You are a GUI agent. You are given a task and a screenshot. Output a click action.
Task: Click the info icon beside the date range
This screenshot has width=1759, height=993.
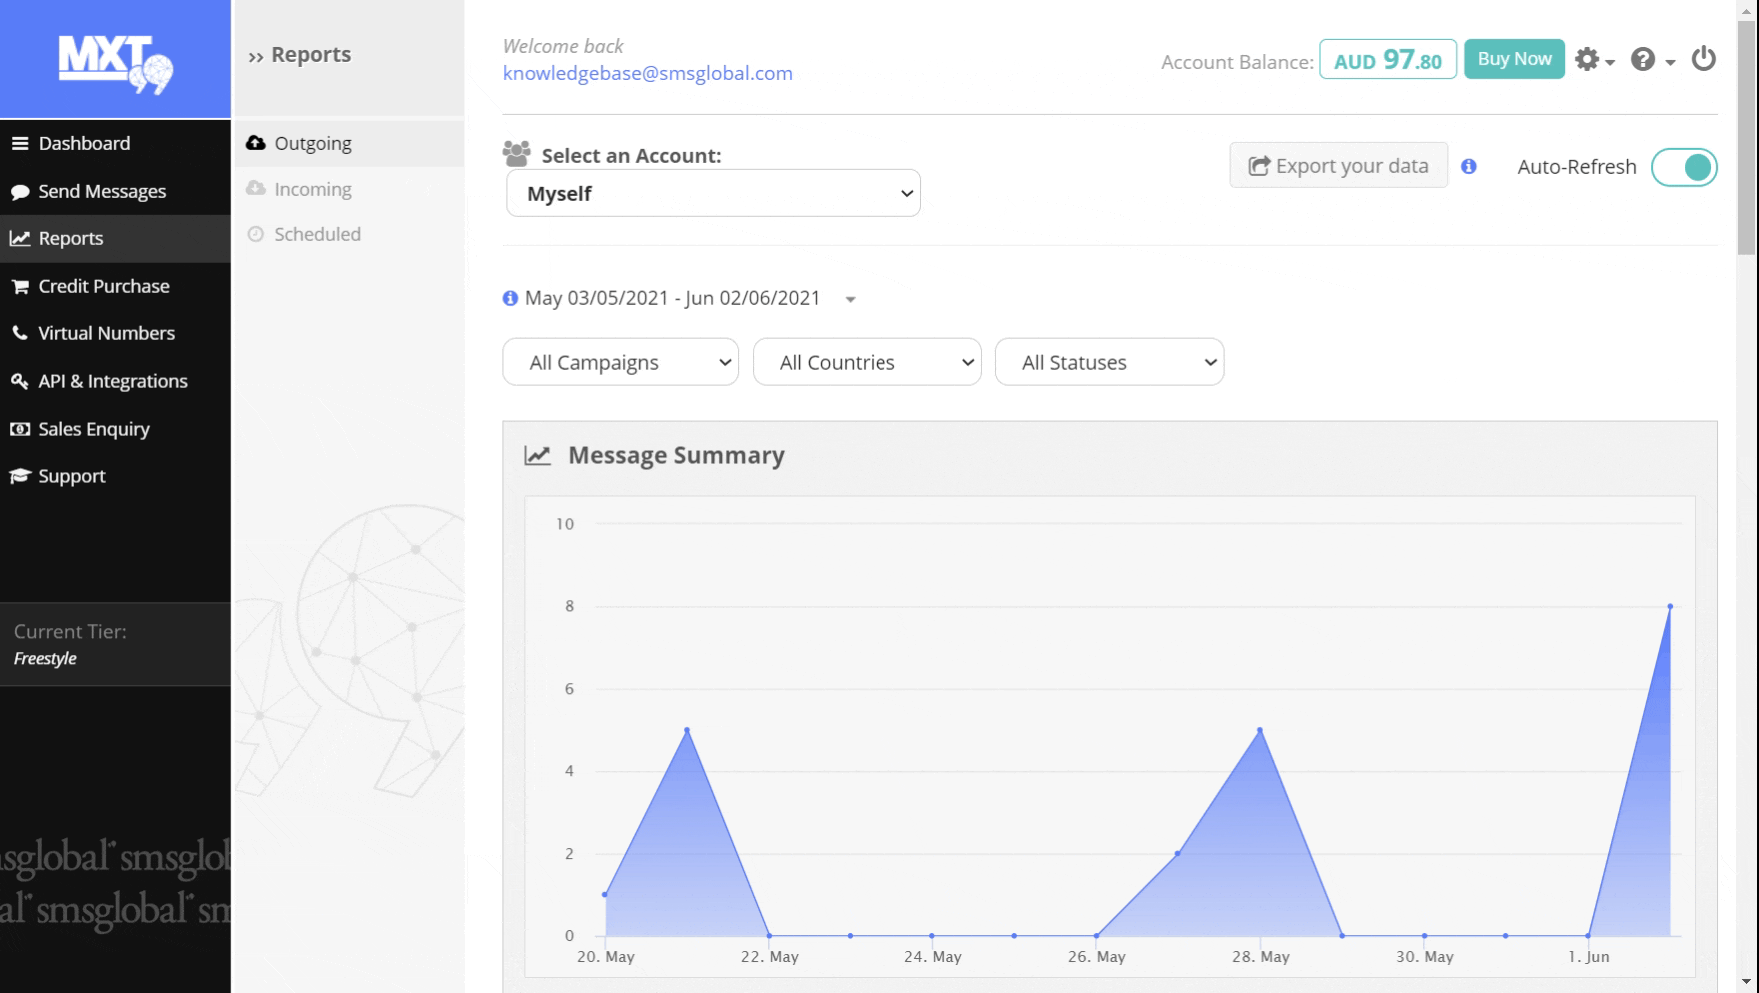coord(510,298)
